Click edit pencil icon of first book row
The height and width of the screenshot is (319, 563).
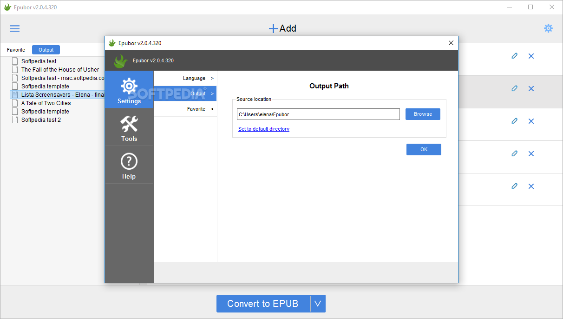coord(514,56)
